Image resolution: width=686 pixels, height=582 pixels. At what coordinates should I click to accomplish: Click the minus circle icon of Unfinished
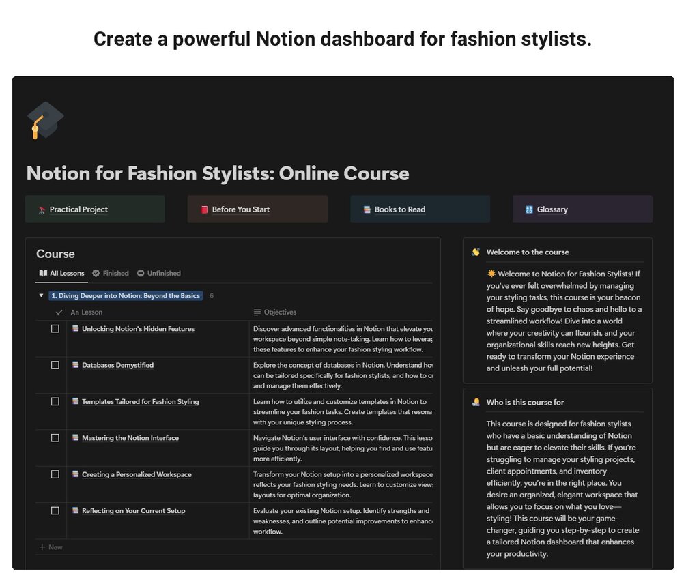coord(141,274)
